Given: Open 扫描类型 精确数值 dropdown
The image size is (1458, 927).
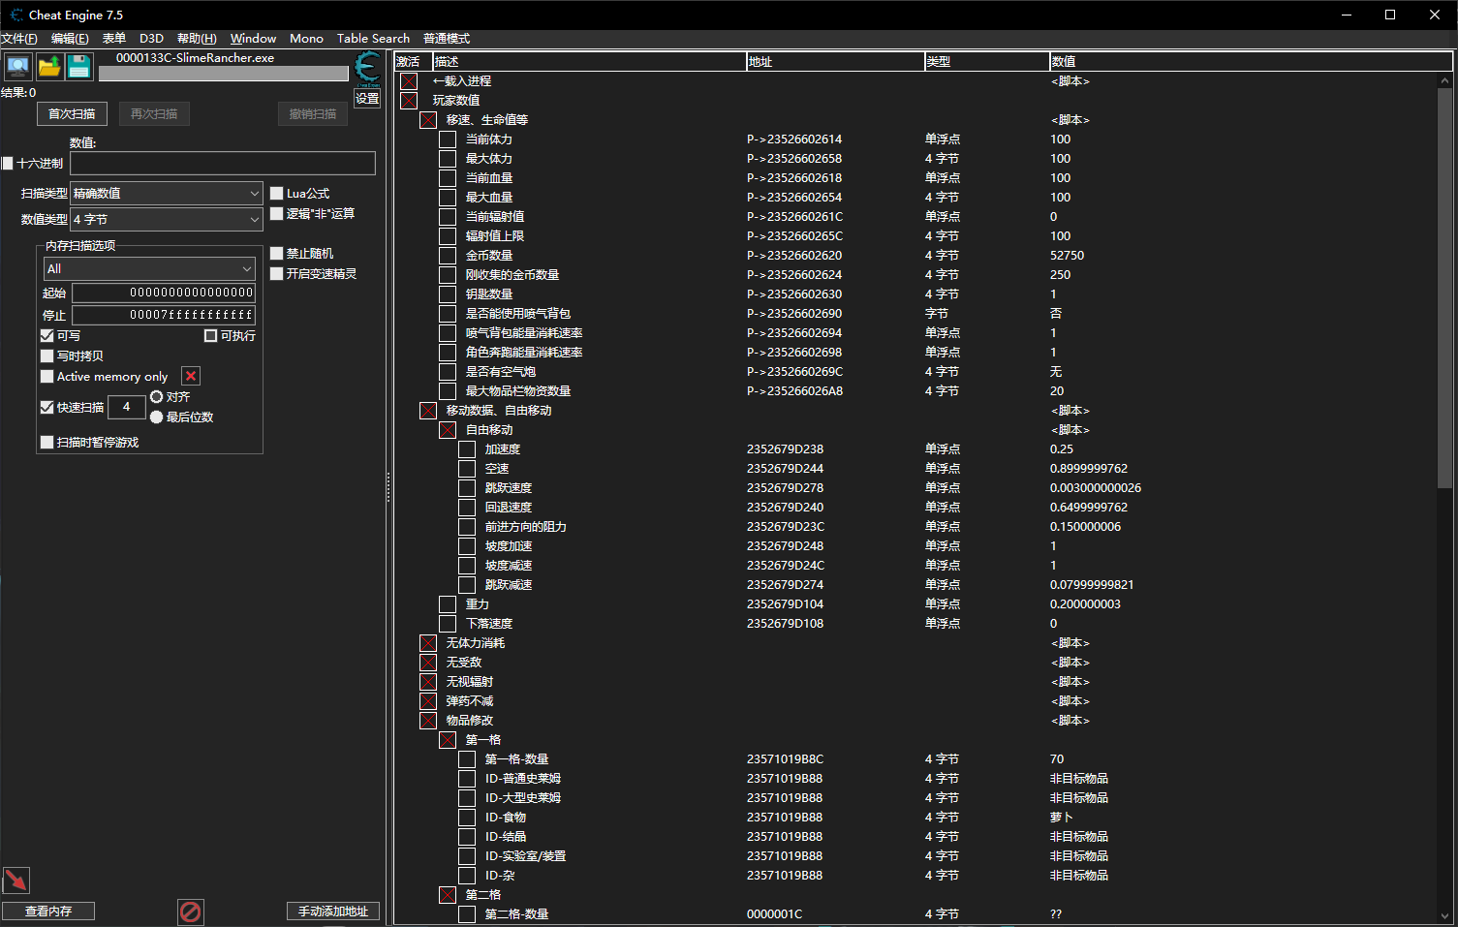Looking at the screenshot, I should [167, 194].
